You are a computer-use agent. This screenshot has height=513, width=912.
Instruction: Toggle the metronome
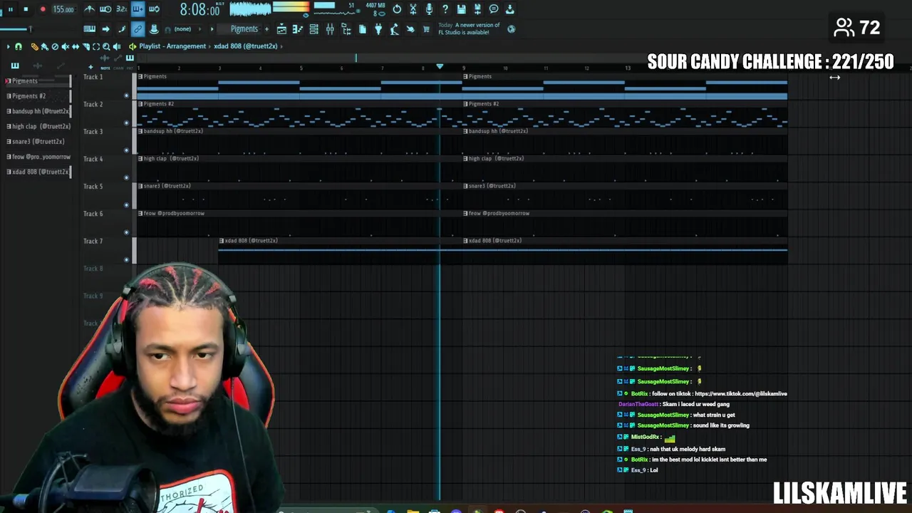click(x=89, y=9)
